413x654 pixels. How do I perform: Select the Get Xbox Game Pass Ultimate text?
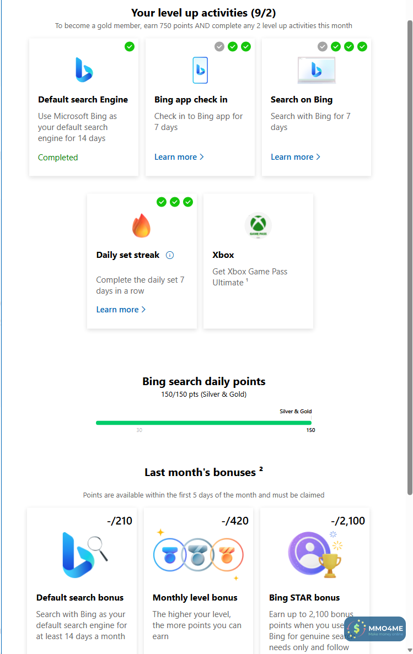click(x=250, y=277)
